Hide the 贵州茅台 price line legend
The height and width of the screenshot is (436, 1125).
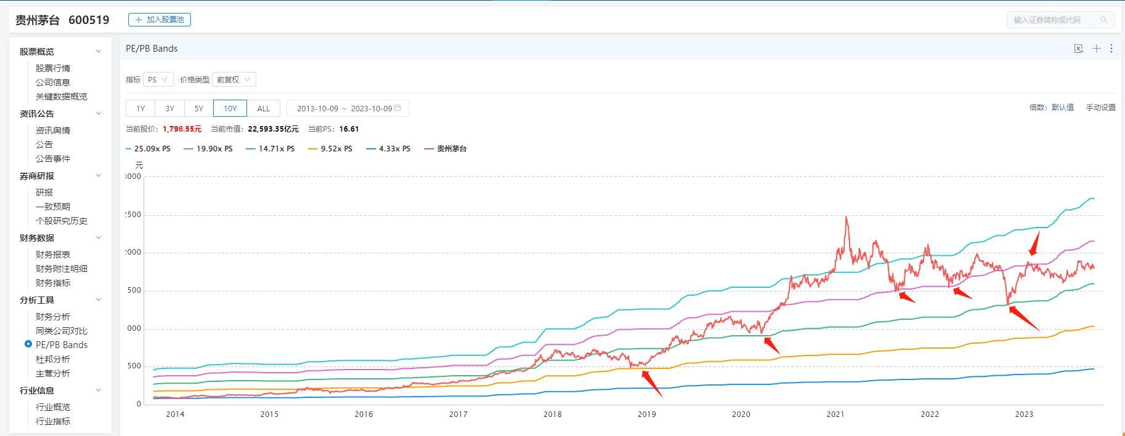(x=446, y=149)
